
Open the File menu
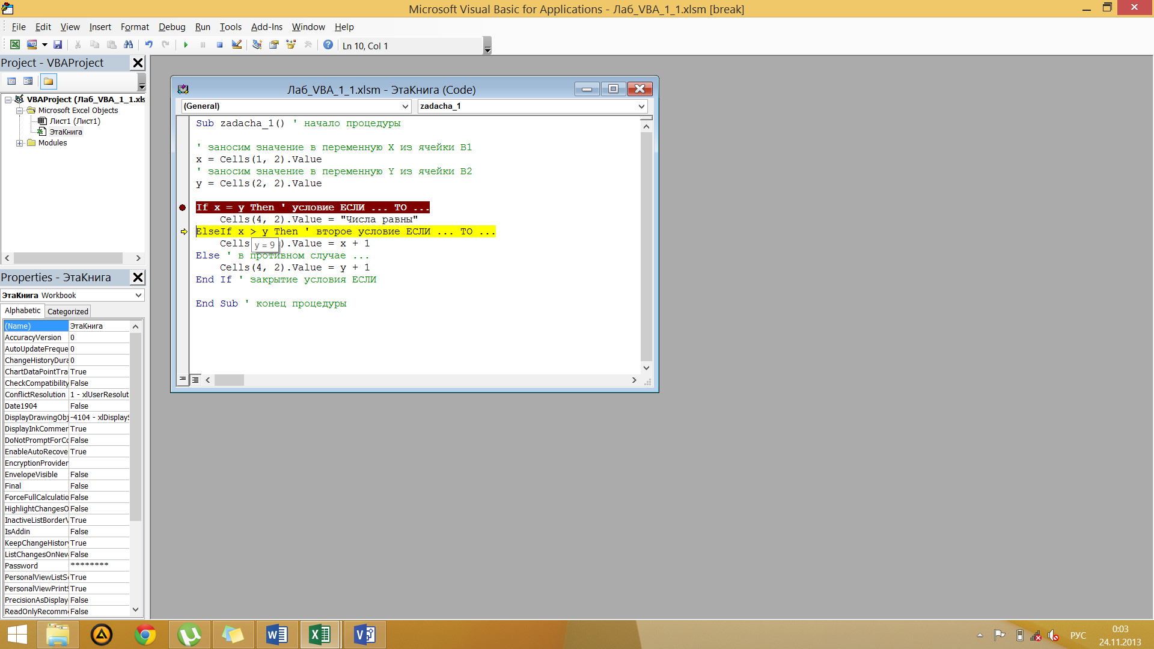[19, 27]
